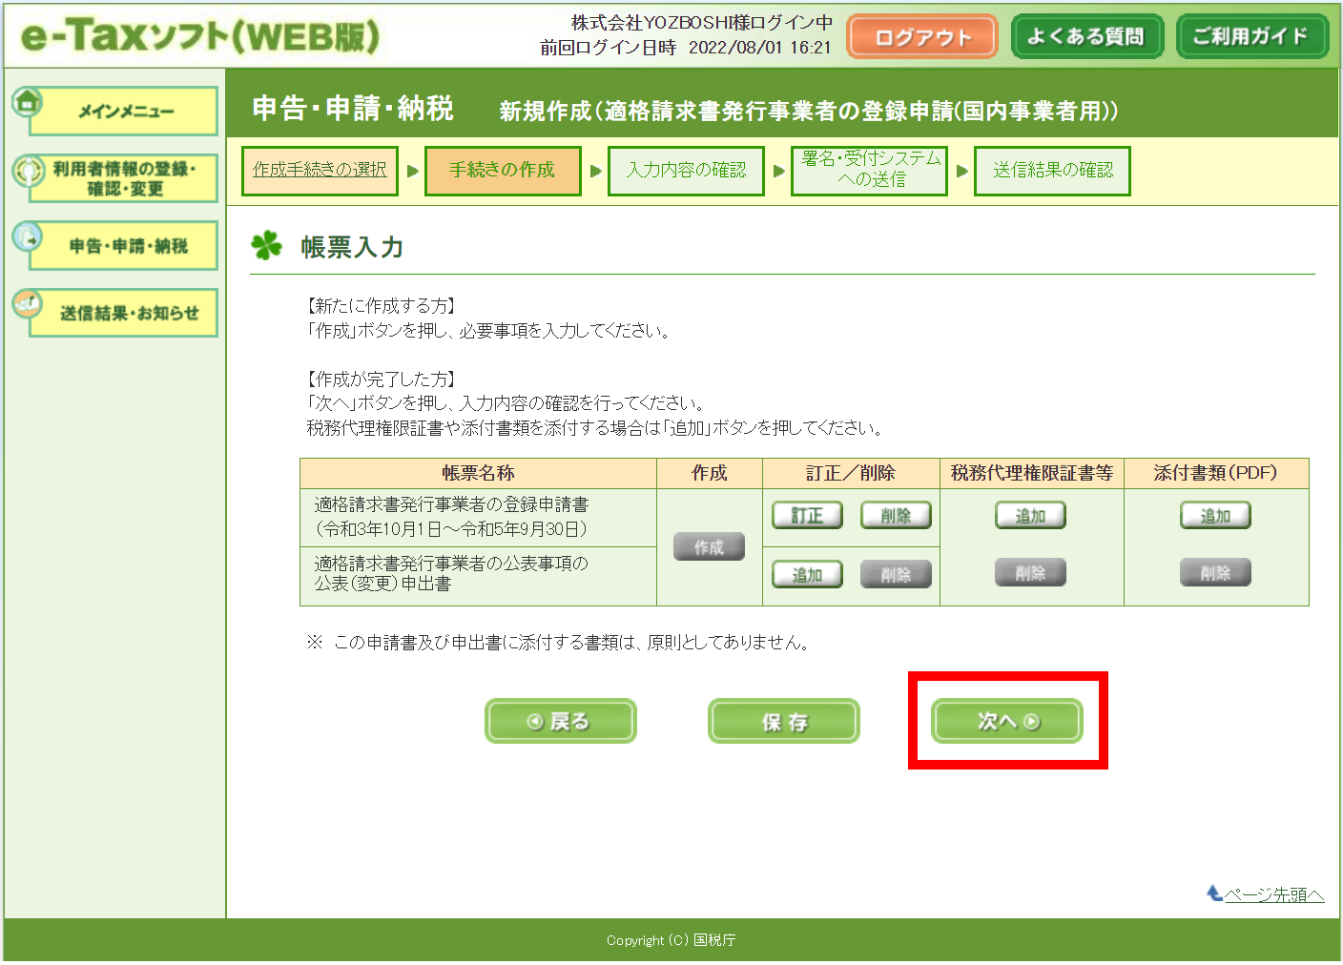Click 適格請求書発行事業者の登録申請書 form name
Screen dimensions: 1343x965
click(451, 504)
